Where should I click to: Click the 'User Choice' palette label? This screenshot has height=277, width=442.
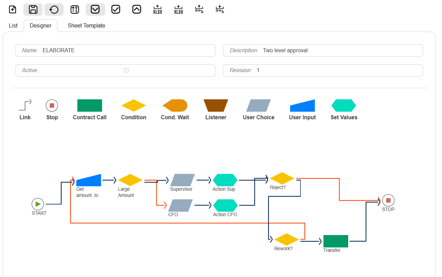coord(258,118)
